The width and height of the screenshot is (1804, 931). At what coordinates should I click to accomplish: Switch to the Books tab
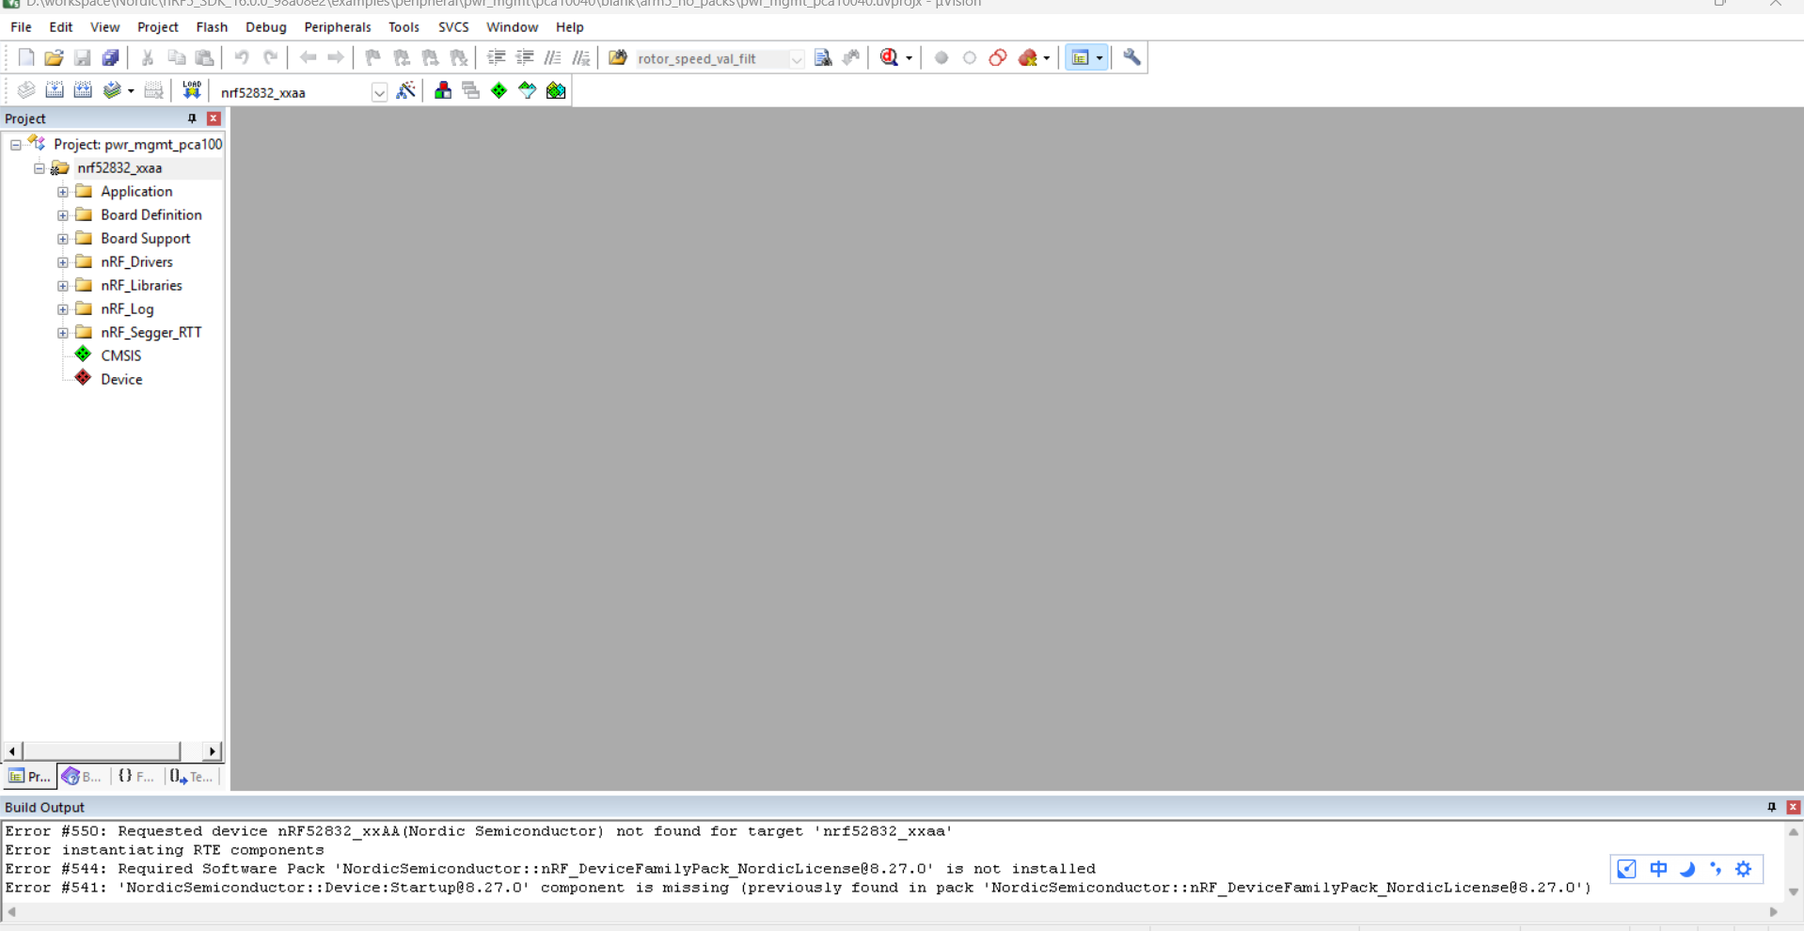pyautogui.click(x=82, y=777)
